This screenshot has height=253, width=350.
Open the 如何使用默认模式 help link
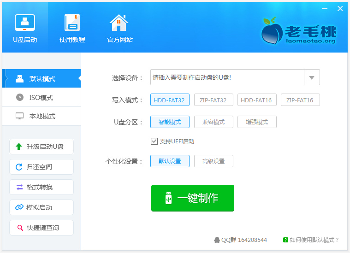tap(311, 240)
